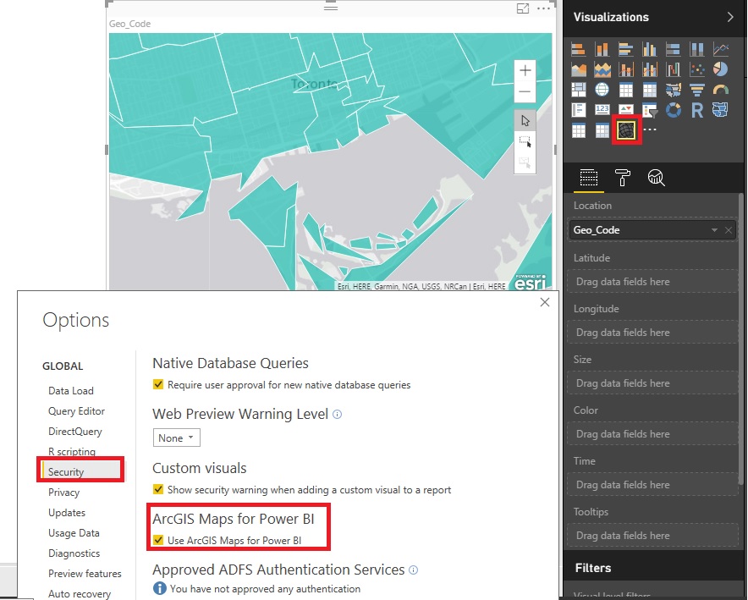
Task: Choose the gauge visualization icon
Action: [720, 90]
